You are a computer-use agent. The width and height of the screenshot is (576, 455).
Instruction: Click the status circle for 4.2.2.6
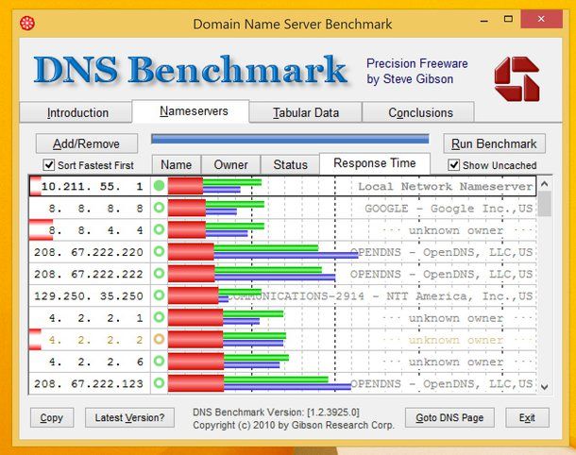(159, 361)
